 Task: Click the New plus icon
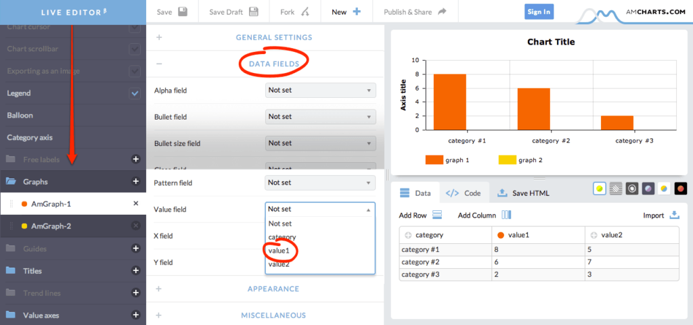pyautogui.click(x=356, y=12)
